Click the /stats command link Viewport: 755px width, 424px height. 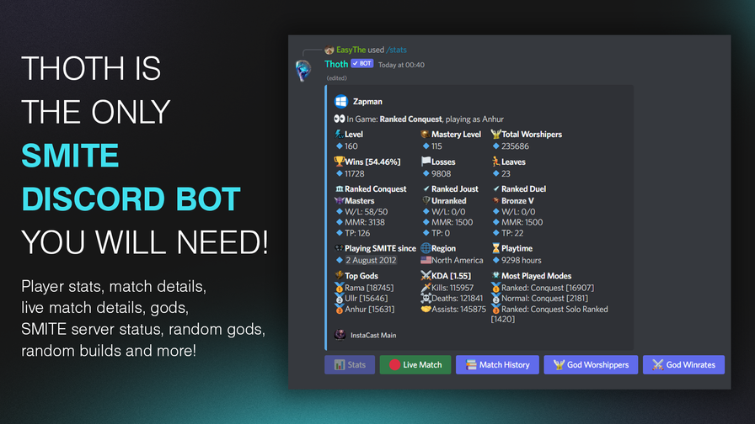pos(396,50)
